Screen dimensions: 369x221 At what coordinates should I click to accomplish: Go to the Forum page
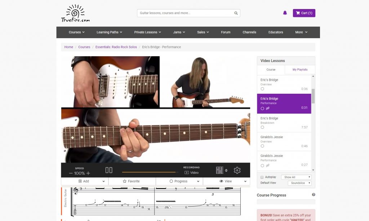[226, 32]
